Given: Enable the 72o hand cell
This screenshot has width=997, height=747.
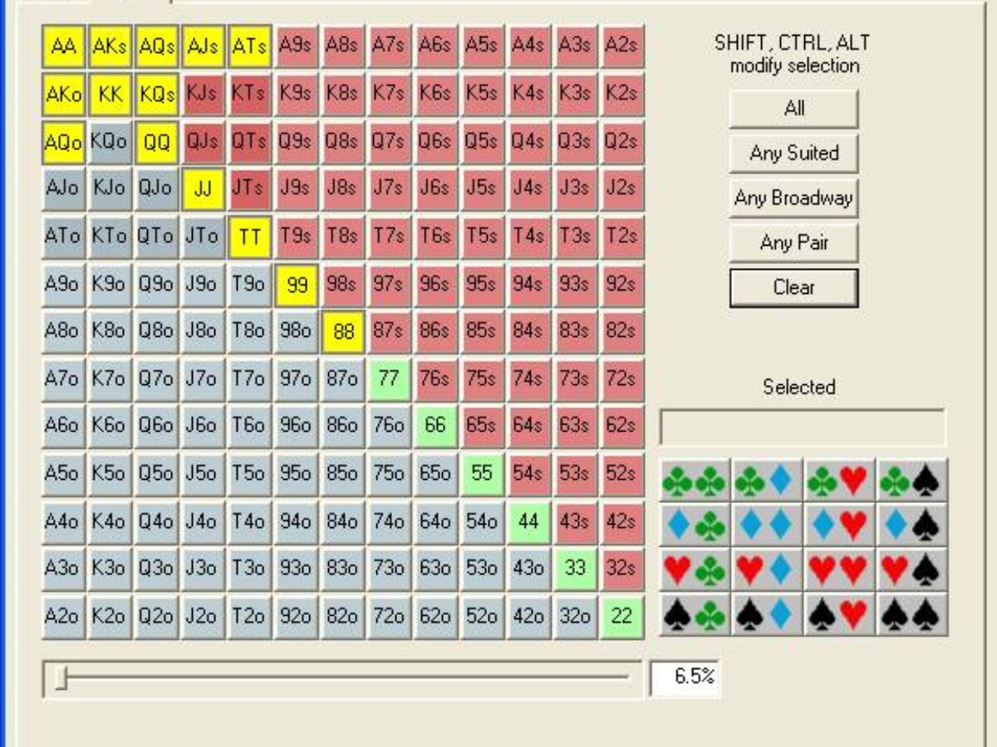Looking at the screenshot, I should [389, 617].
